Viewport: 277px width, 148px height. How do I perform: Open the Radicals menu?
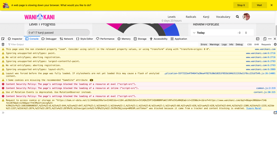pos(191,17)
